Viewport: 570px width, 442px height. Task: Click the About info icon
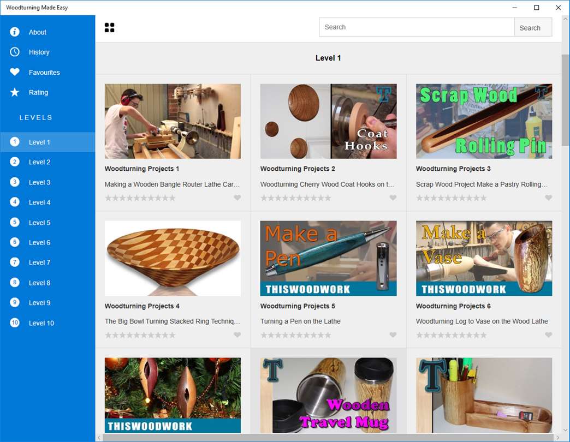point(15,32)
